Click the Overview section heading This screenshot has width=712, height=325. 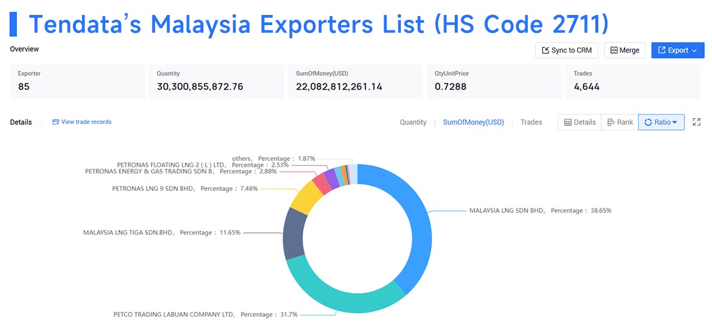(25, 48)
